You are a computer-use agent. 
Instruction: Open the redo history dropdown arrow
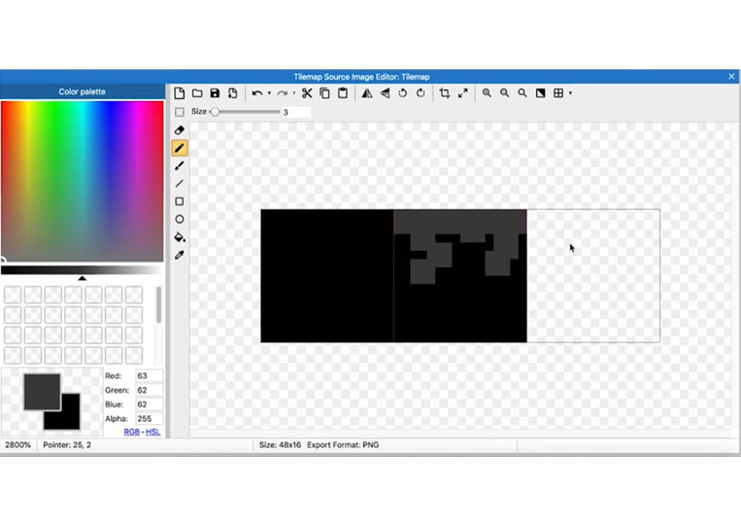pyautogui.click(x=294, y=93)
